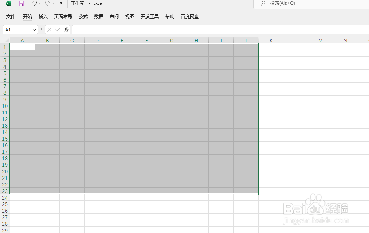Select row 1 header
369x233 pixels.
pyautogui.click(x=5, y=47)
